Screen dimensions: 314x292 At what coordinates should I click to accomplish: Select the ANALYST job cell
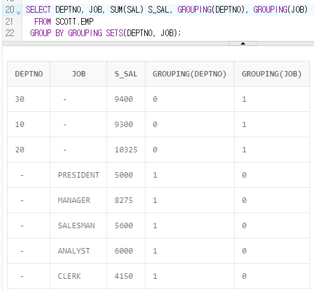(x=79, y=251)
